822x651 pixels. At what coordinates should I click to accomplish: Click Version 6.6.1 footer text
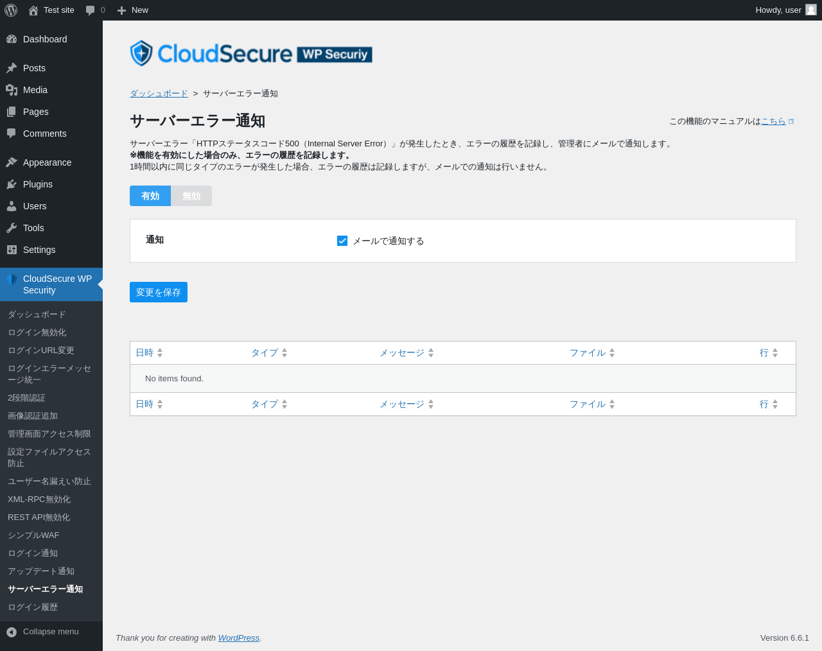(x=785, y=638)
